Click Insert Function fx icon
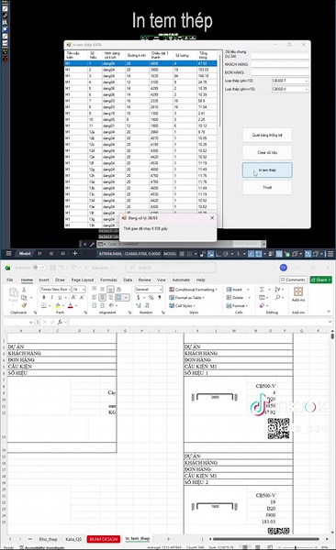Image resolution: width=336 pixels, height=550 pixels. click(x=60, y=322)
